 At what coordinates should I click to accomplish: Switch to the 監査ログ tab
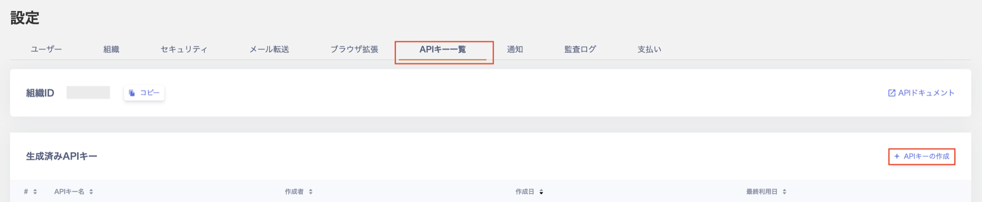click(580, 49)
